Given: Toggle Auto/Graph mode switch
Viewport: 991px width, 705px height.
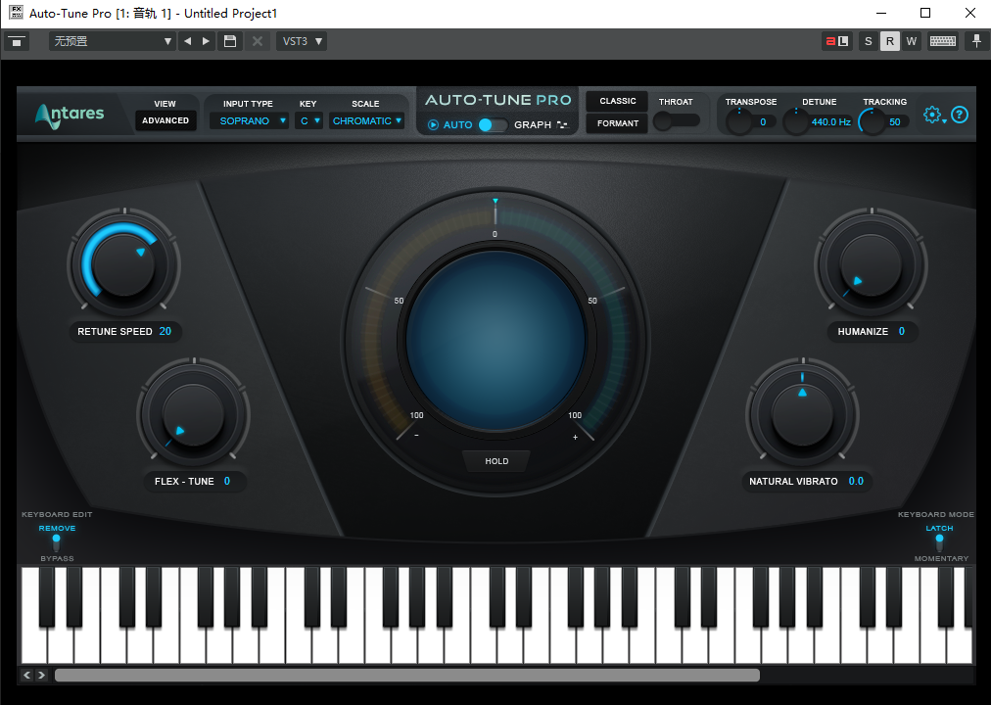Looking at the screenshot, I should coord(493,125).
